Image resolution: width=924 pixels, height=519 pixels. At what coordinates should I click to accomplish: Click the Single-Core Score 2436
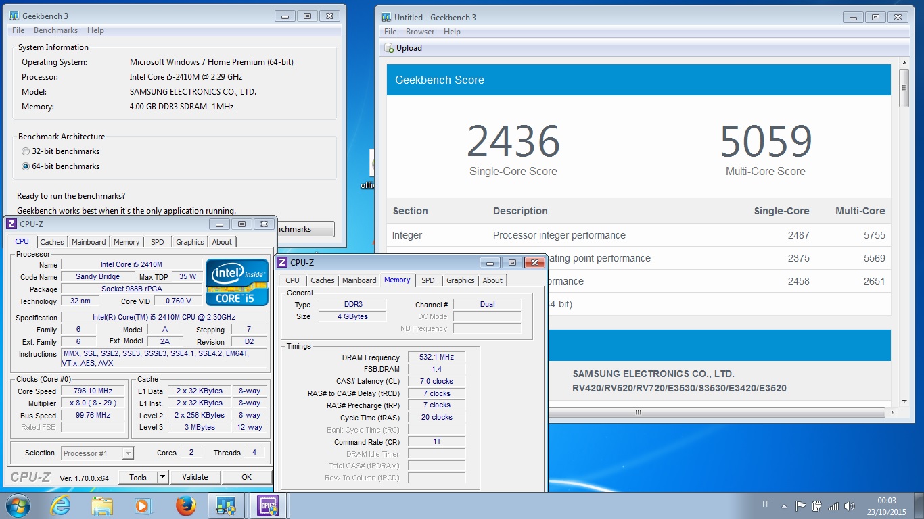pyautogui.click(x=513, y=141)
